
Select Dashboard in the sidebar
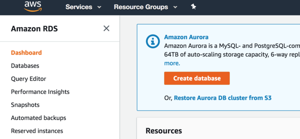point(26,53)
